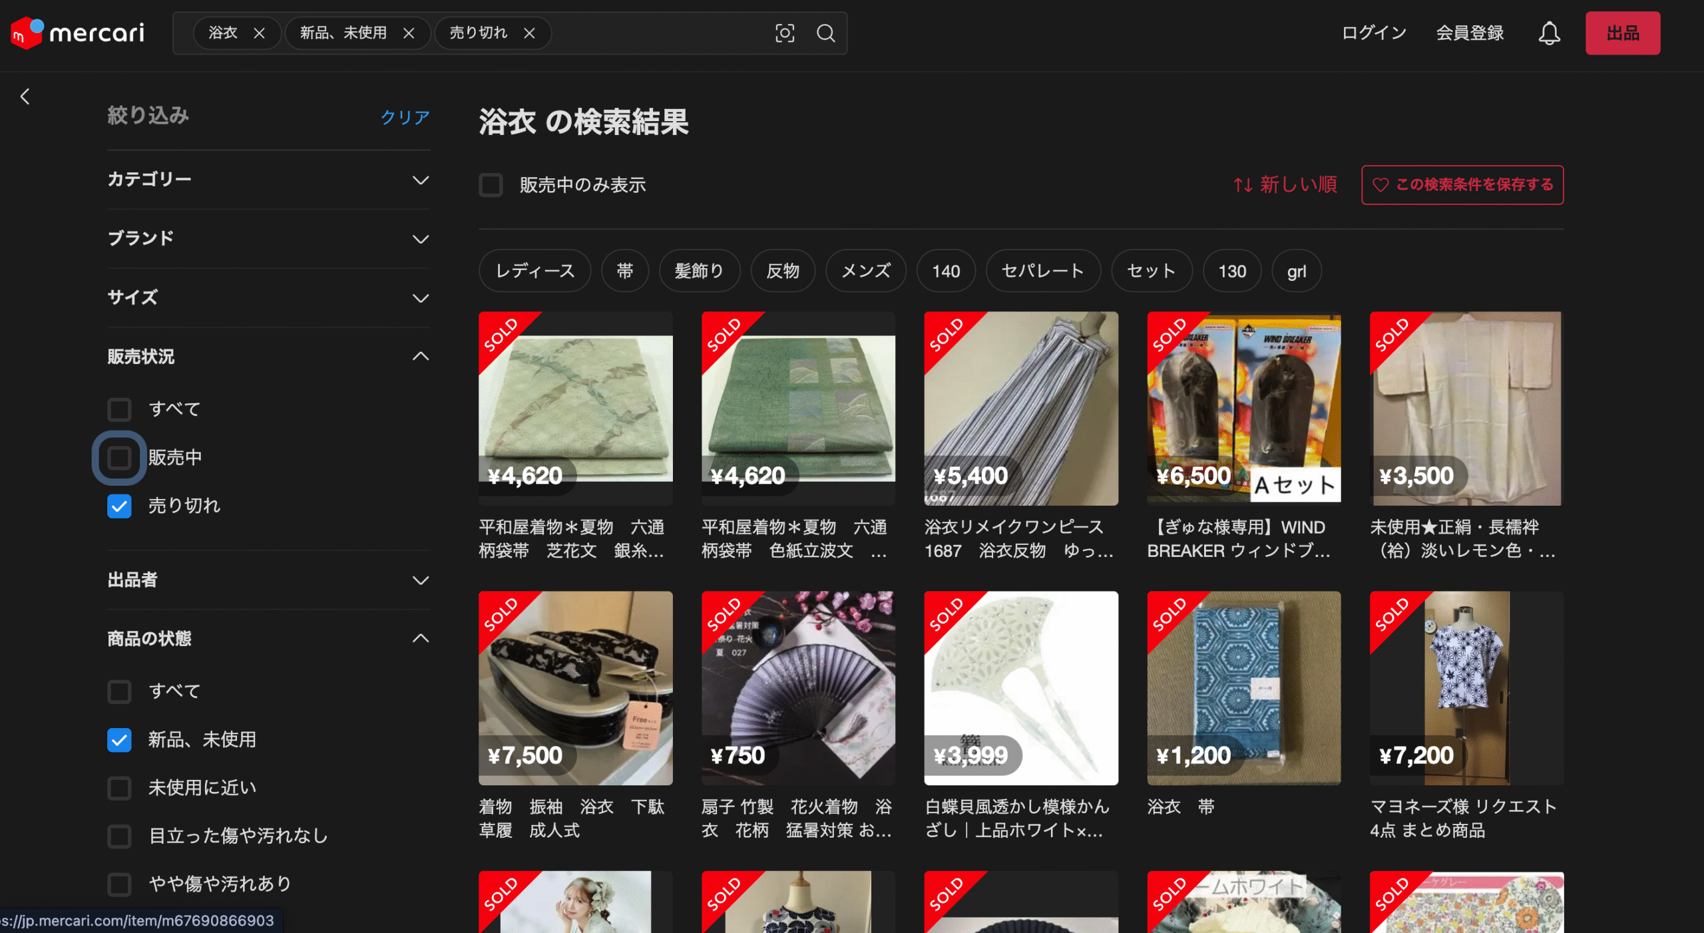Remove the 浴衣 search chip
This screenshot has height=933, width=1704.
[x=260, y=33]
